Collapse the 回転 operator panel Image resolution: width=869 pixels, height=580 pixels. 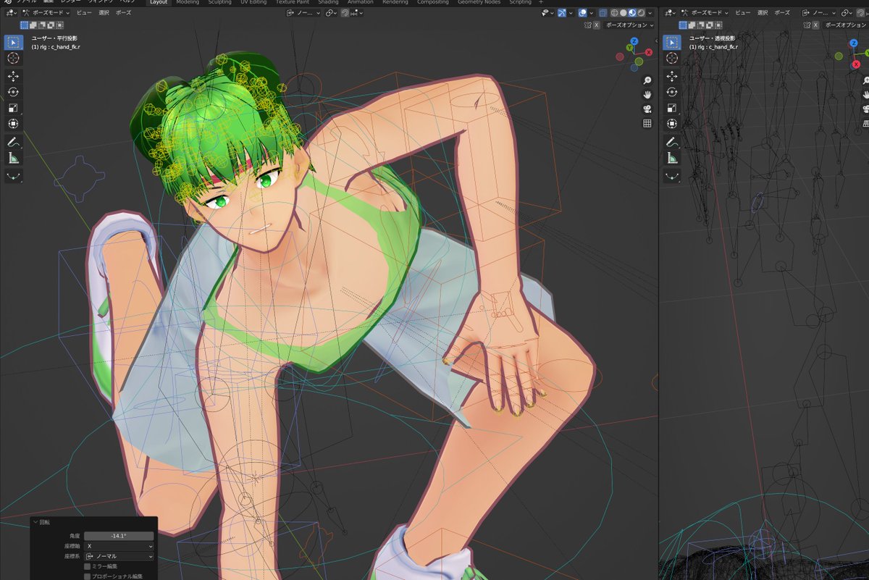pos(35,521)
